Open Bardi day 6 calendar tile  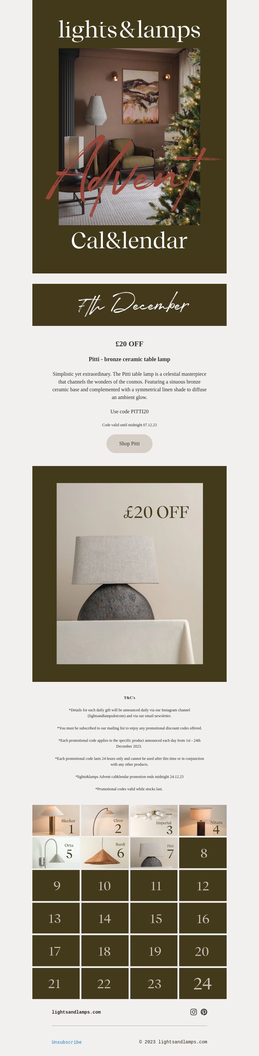(105, 853)
